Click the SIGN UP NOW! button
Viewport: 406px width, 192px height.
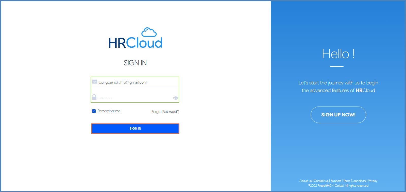(x=338, y=115)
